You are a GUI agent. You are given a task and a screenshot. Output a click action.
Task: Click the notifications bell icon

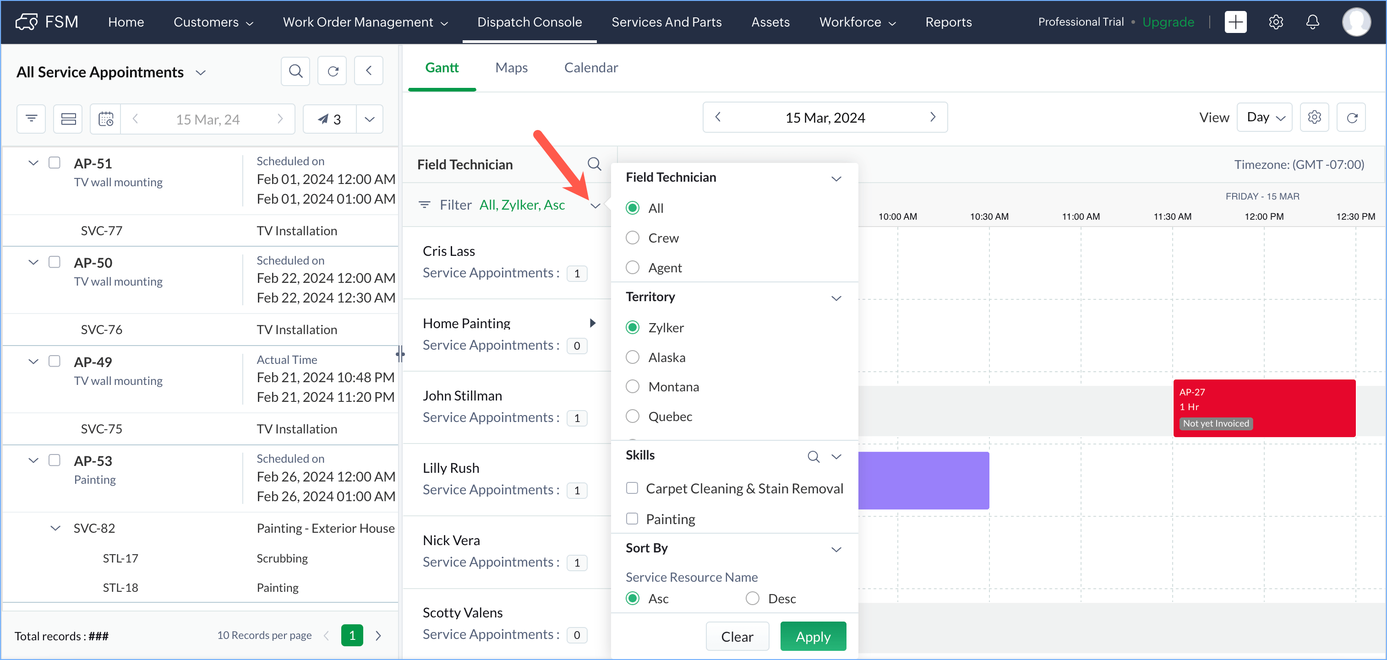click(1312, 22)
